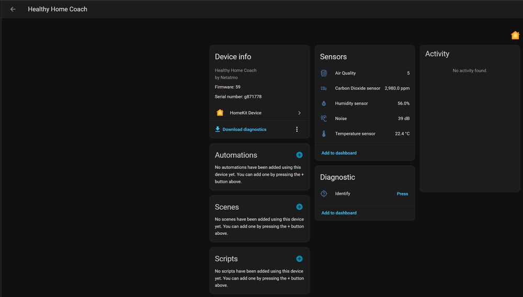This screenshot has width=523, height=297.
Task: Click the CO2 Carbon Dioxide sensor icon
Action: coord(324,88)
